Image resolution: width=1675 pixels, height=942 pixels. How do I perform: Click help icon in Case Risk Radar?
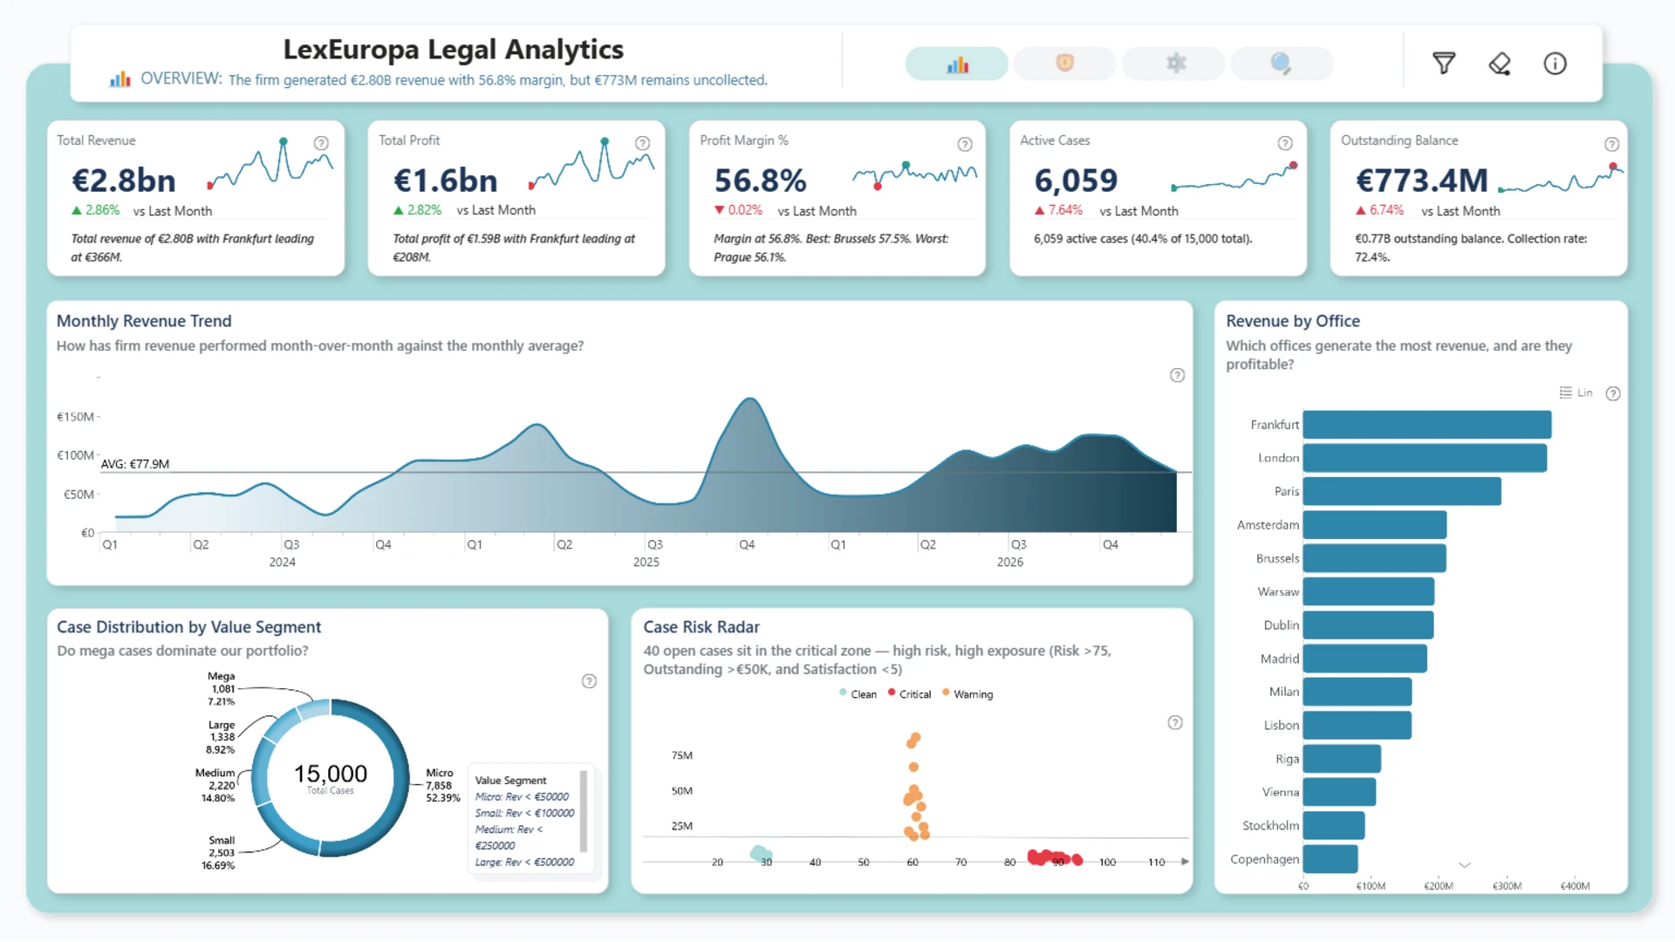click(1175, 722)
